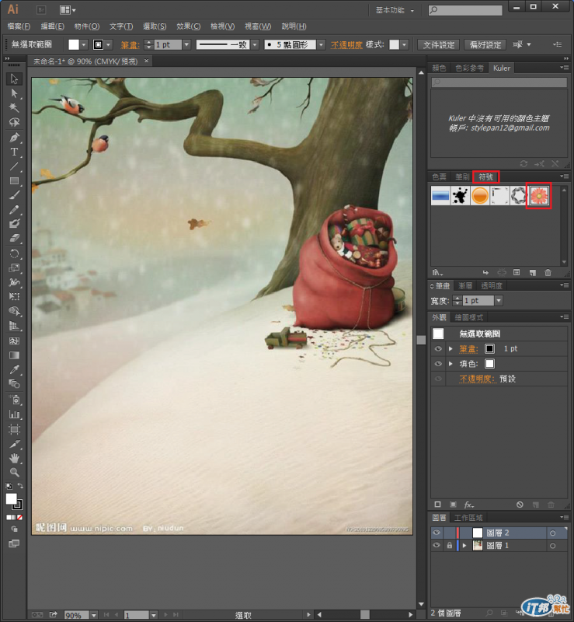The image size is (574, 622).
Task: Toggle visibility of 填色 appearance row
Action: [438, 364]
